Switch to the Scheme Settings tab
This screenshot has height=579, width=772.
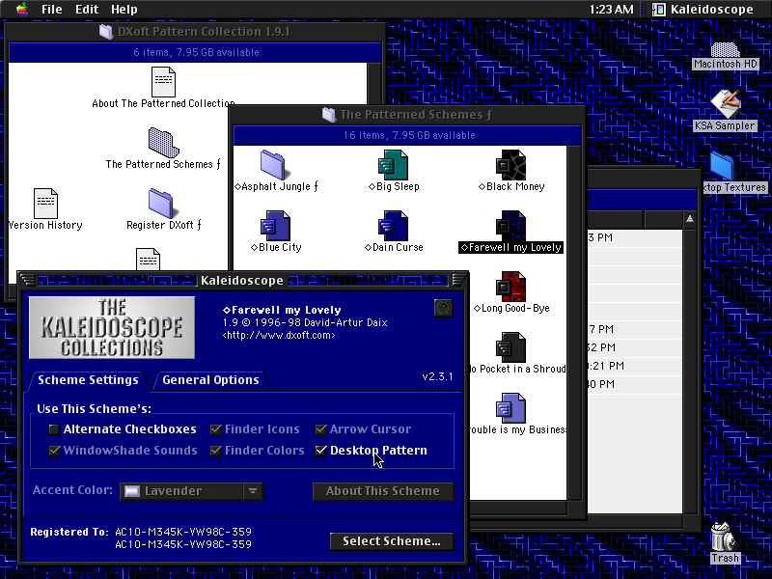pos(88,380)
